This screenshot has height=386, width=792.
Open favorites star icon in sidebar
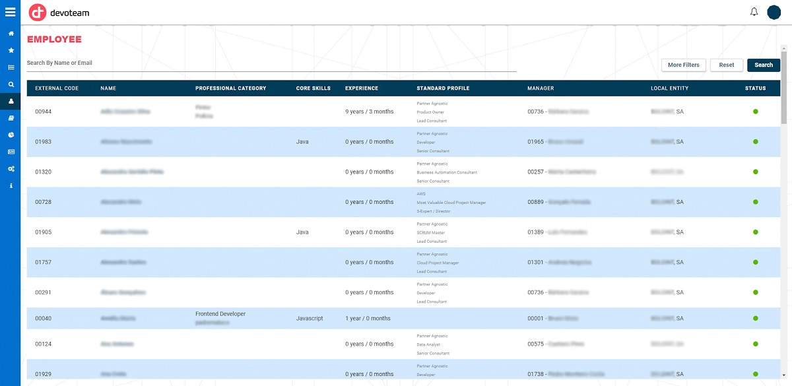click(11, 50)
